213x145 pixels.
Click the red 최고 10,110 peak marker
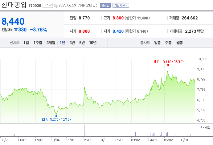click(x=168, y=65)
